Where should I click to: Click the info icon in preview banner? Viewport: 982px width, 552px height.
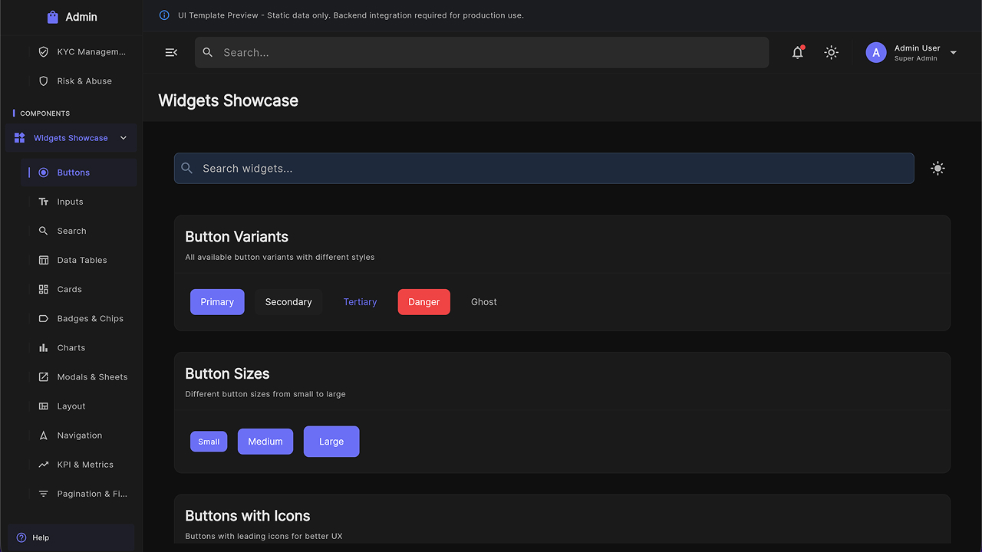pos(164,15)
